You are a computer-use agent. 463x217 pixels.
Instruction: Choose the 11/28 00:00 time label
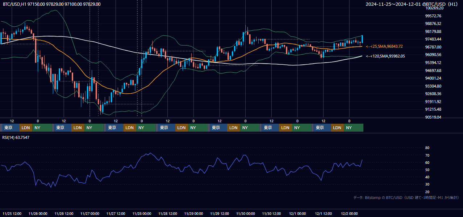(142, 213)
